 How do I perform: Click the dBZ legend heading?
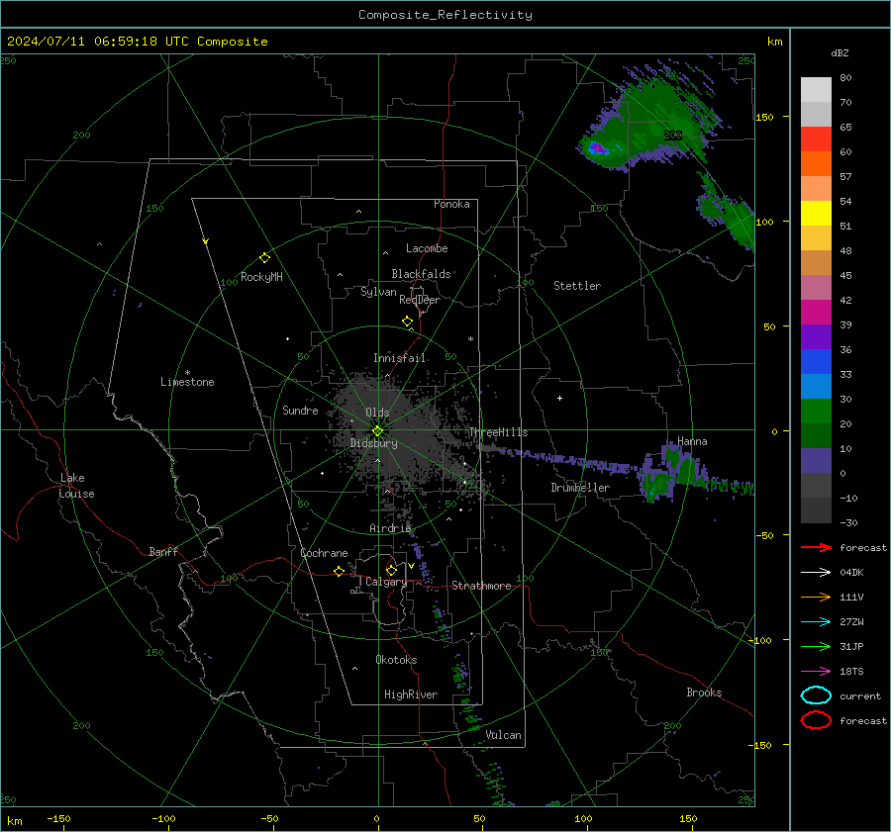click(x=840, y=53)
